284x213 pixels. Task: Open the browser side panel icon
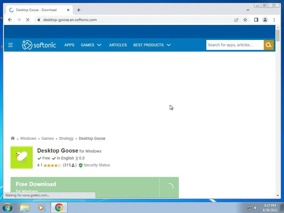pos(256,20)
